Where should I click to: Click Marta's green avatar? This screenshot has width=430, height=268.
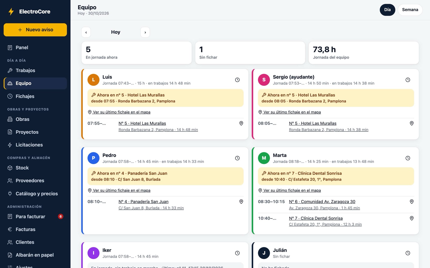point(264,158)
